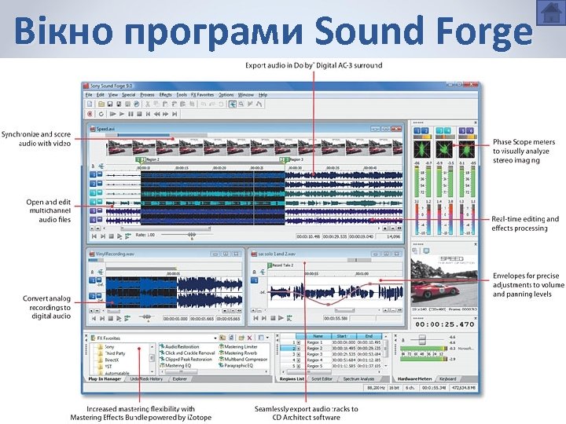This screenshot has height=424, width=566.
Task: Play Region 1 in Regions List
Action: [299, 342]
